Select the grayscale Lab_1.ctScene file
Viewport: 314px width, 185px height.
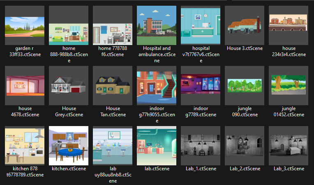click(x=201, y=146)
